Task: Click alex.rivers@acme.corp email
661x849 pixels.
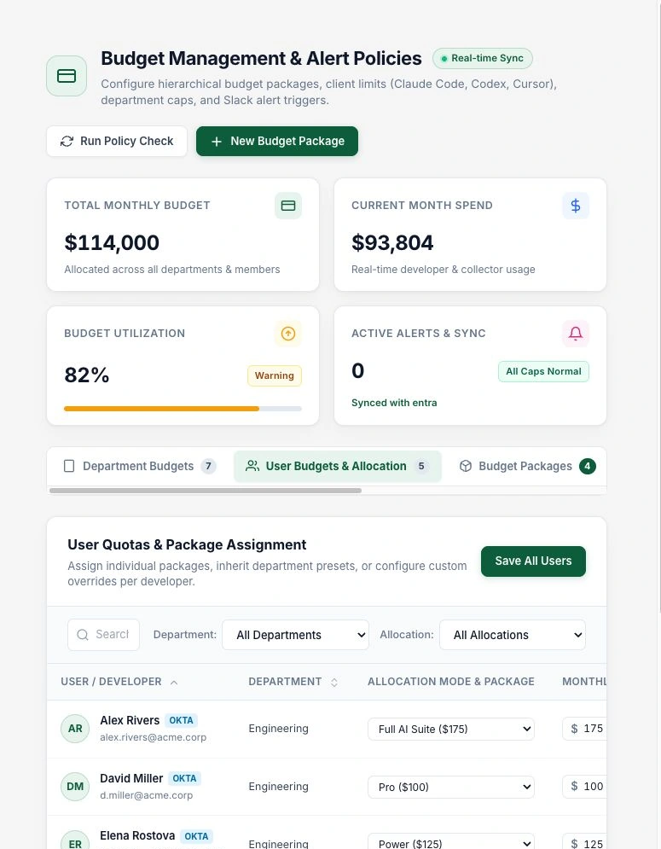Action: [x=154, y=737]
